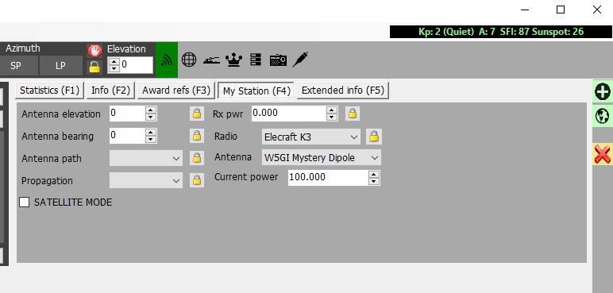Click the microphone voice keyer icon

coord(300,60)
